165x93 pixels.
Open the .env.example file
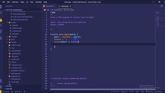16,51
